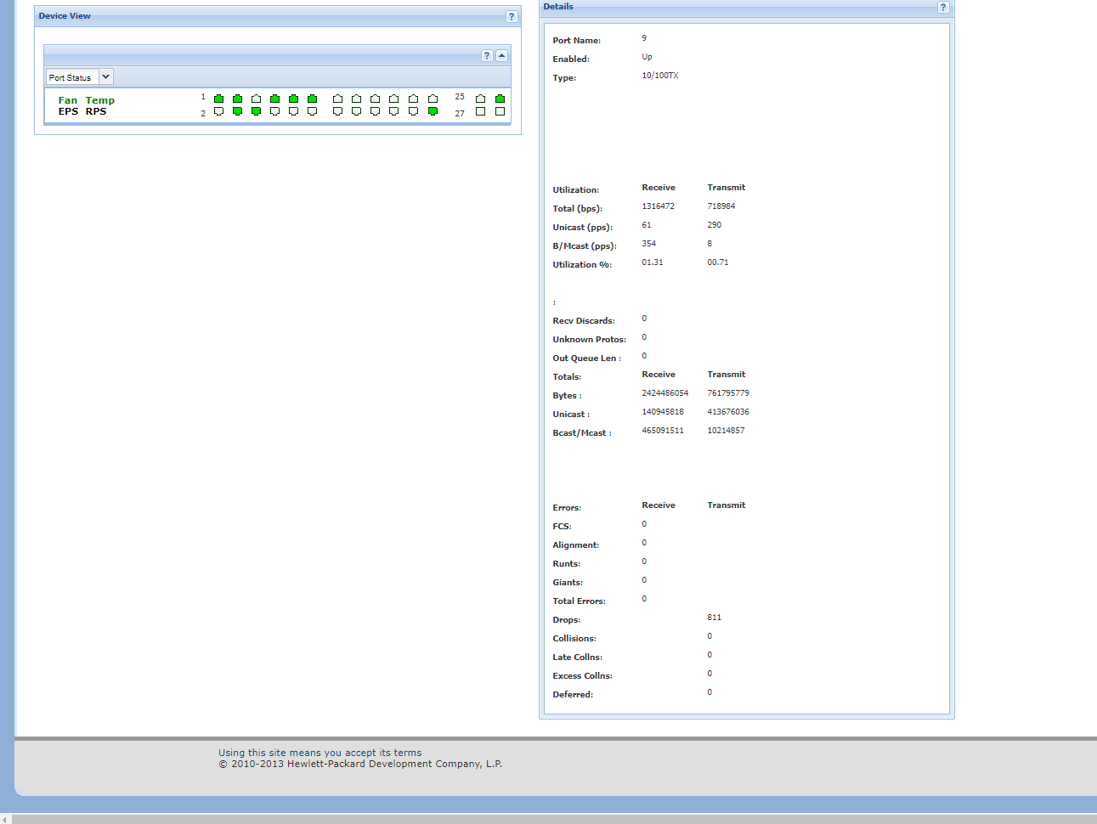This screenshot has height=824, width=1097.
Task: Select port 18 icon in device view
Action: click(x=375, y=111)
